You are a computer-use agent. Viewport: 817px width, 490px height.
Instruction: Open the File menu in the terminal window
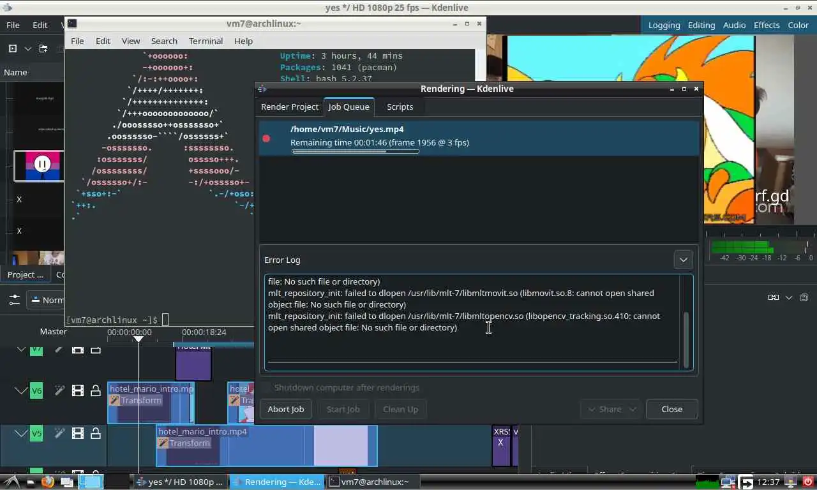pyautogui.click(x=77, y=41)
